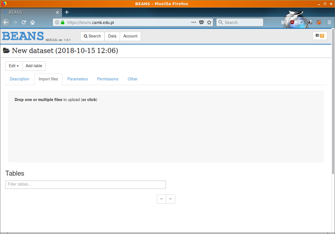Open the page actions three-dots menu
Screen dimensions: 335x234
tap(194, 22)
